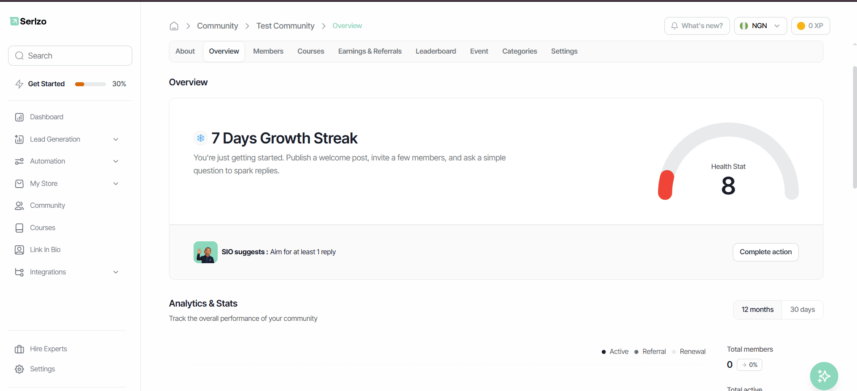Image resolution: width=857 pixels, height=391 pixels.
Task: Open Hire Experts briefcase icon
Action: coord(19,349)
